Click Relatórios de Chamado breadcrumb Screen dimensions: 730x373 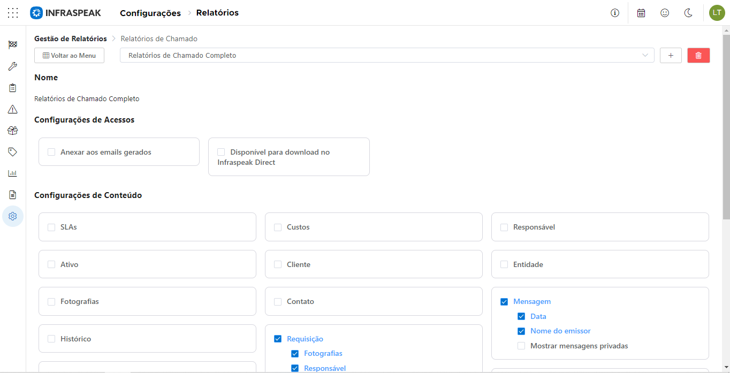(x=159, y=39)
